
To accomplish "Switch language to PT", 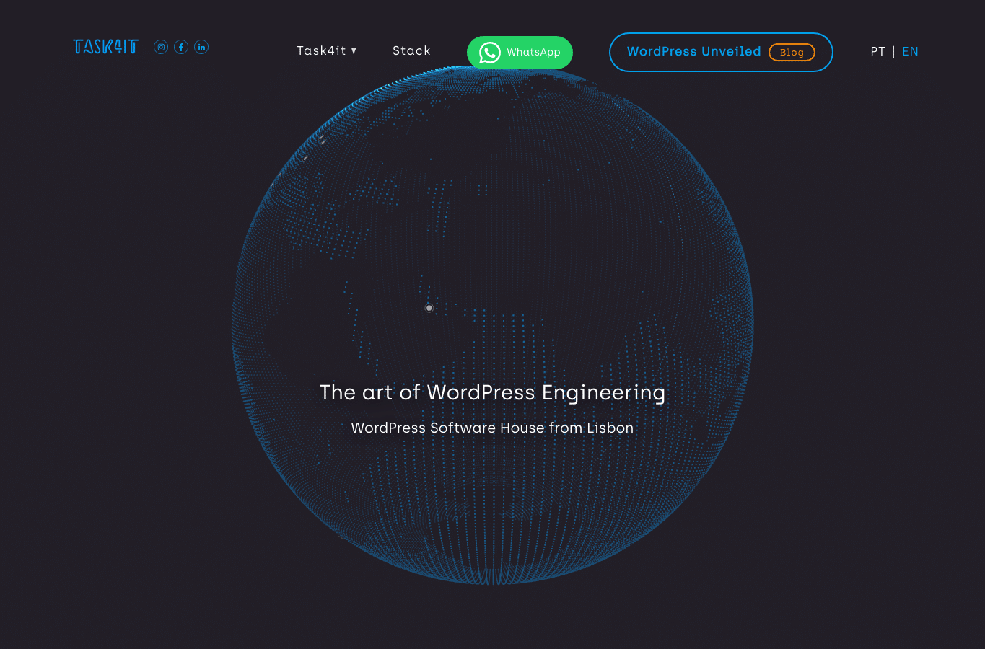I will 877,51.
